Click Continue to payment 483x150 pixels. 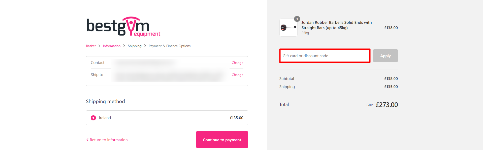222,139
